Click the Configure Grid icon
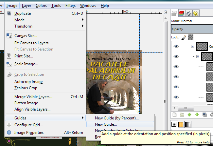The image size is (213, 146). pyautogui.click(x=9, y=125)
